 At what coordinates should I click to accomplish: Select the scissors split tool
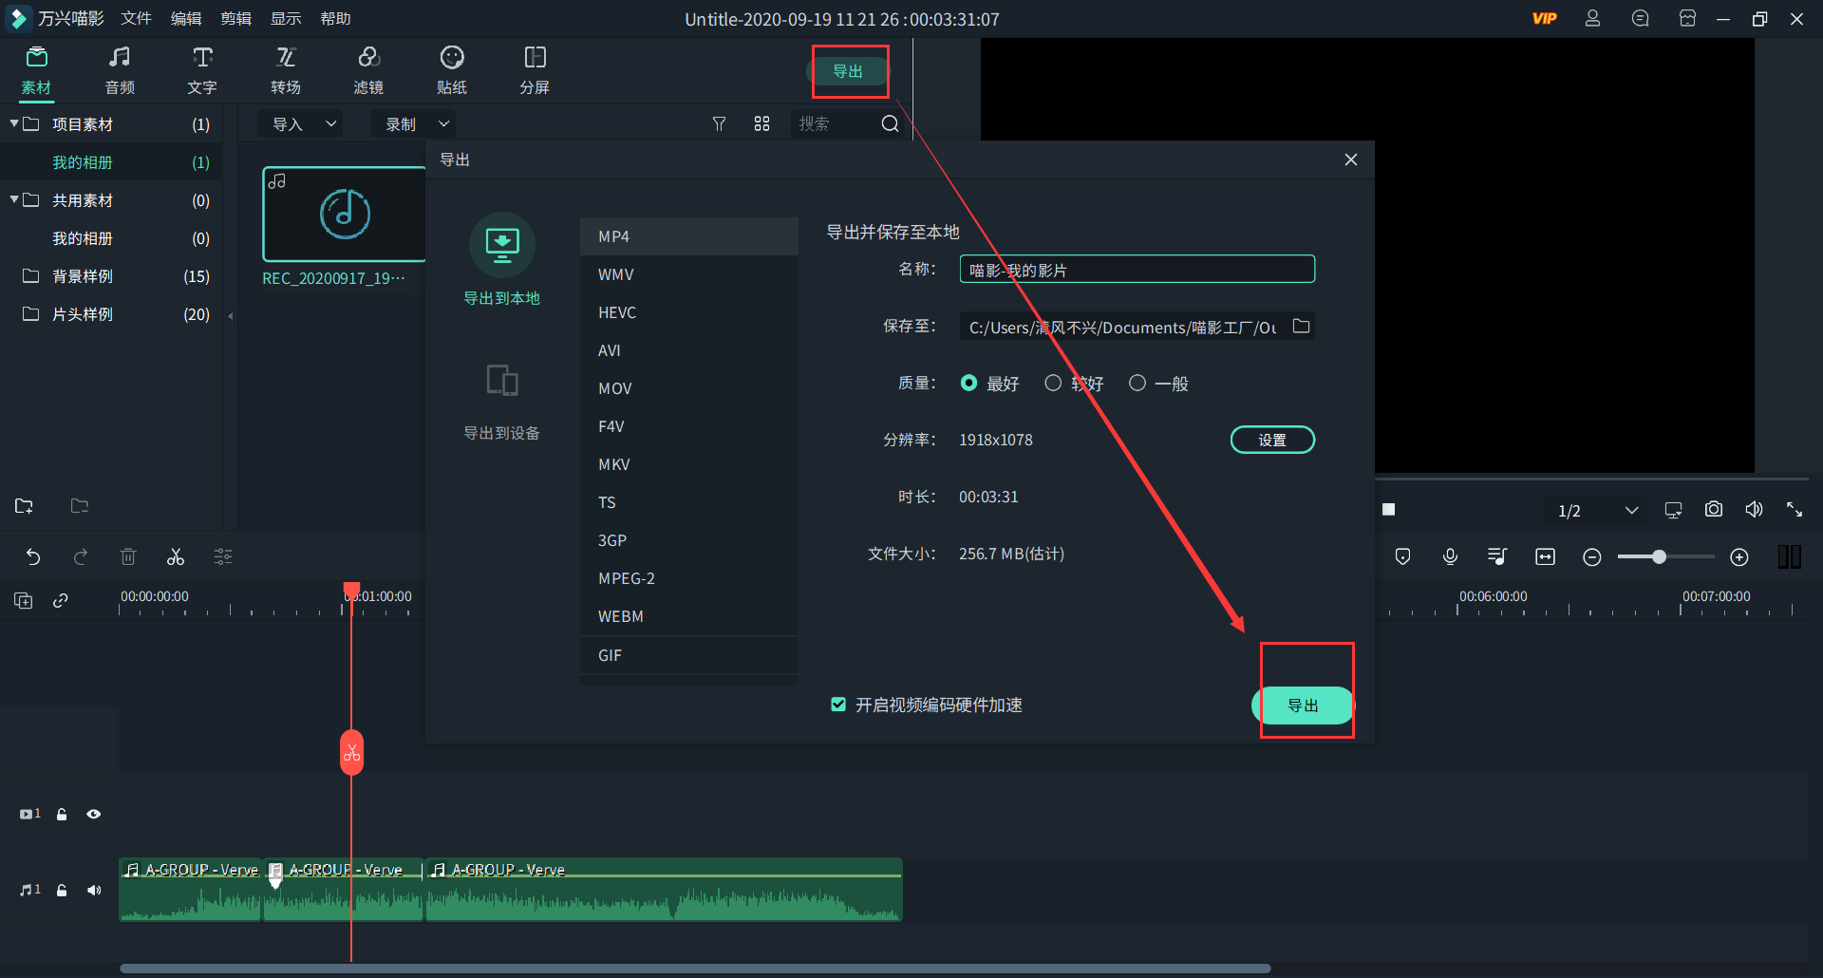coord(175,556)
